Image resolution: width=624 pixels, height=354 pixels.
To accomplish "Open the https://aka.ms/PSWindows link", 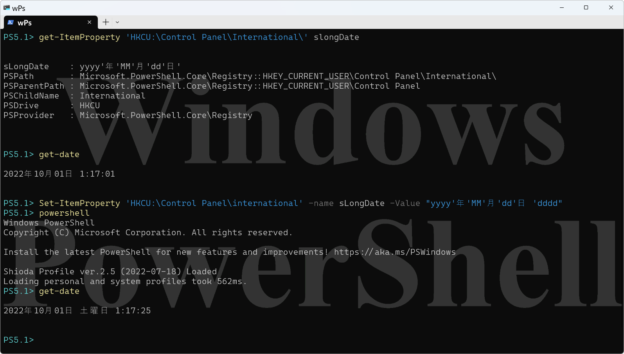I will tap(395, 252).
